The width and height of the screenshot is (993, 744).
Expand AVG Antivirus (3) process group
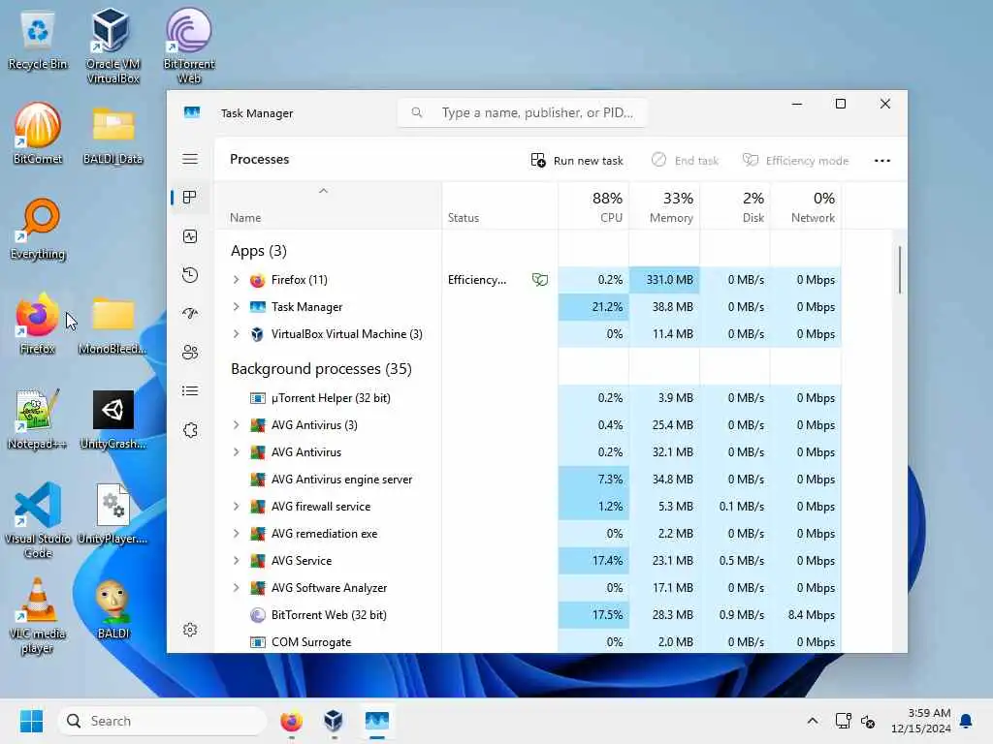pyautogui.click(x=237, y=424)
